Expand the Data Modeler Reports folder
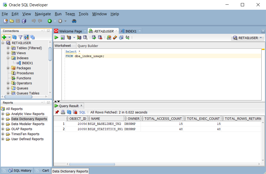266x174 pixels. 3,124
